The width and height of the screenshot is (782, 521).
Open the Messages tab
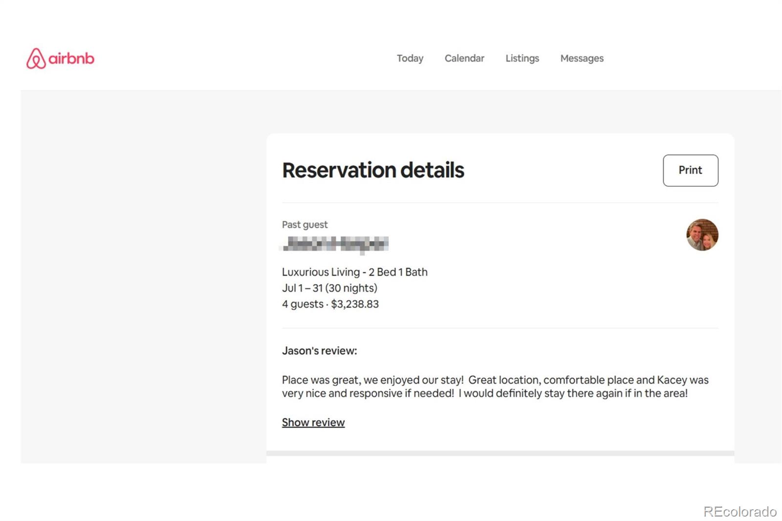(x=582, y=58)
